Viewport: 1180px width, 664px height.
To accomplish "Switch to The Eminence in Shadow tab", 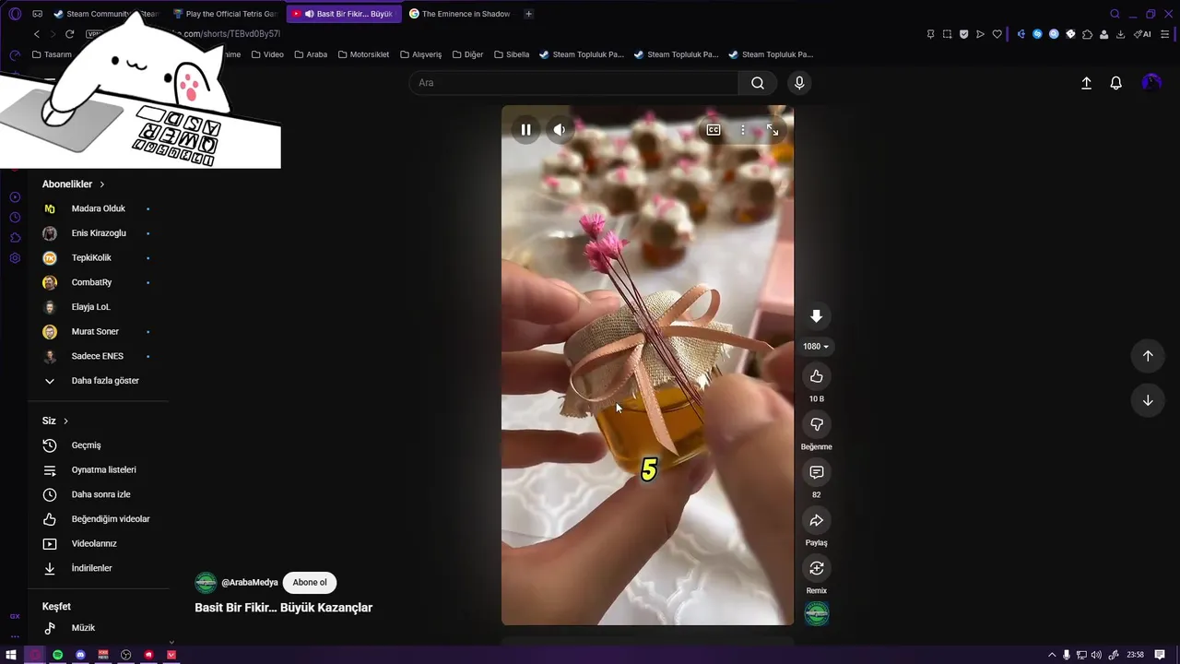I will coord(461,14).
